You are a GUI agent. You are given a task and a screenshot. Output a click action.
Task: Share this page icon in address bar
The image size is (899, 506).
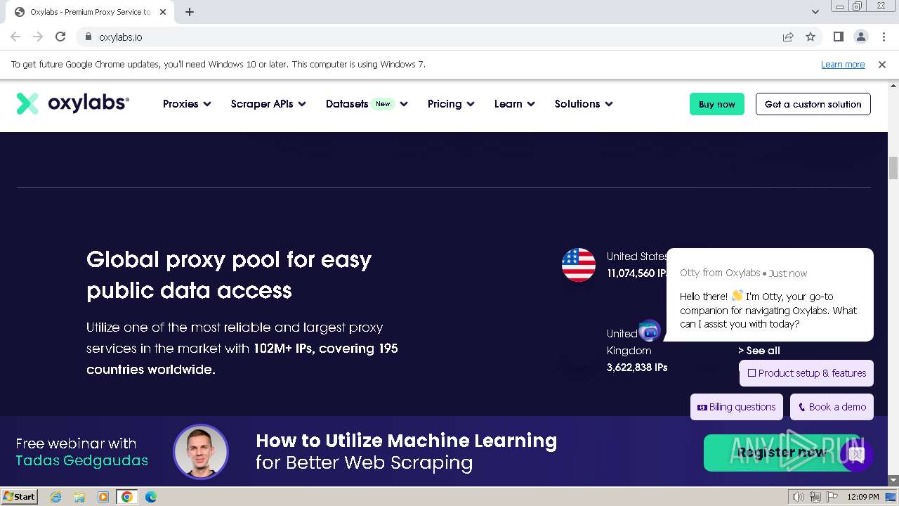point(788,37)
